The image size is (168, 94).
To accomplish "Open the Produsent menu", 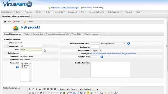I will pyautogui.click(x=129, y=12).
